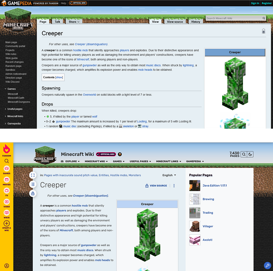Click Start a Wiki plus icon
This screenshot has width=273, height=271.
7,223
